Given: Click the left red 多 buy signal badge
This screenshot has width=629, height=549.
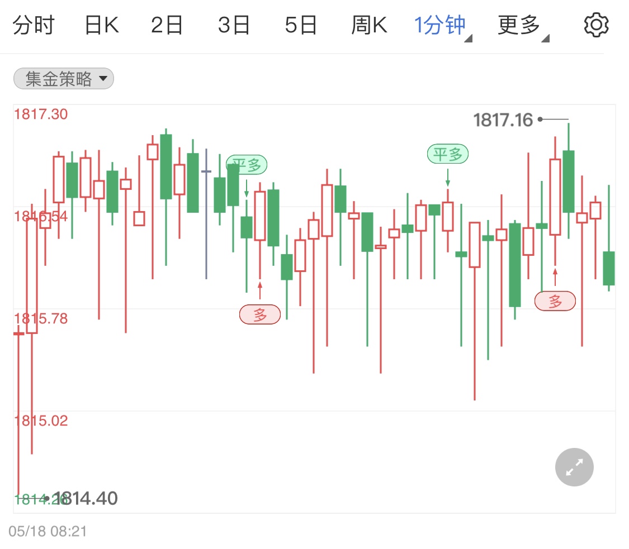Looking at the screenshot, I should point(260,314).
